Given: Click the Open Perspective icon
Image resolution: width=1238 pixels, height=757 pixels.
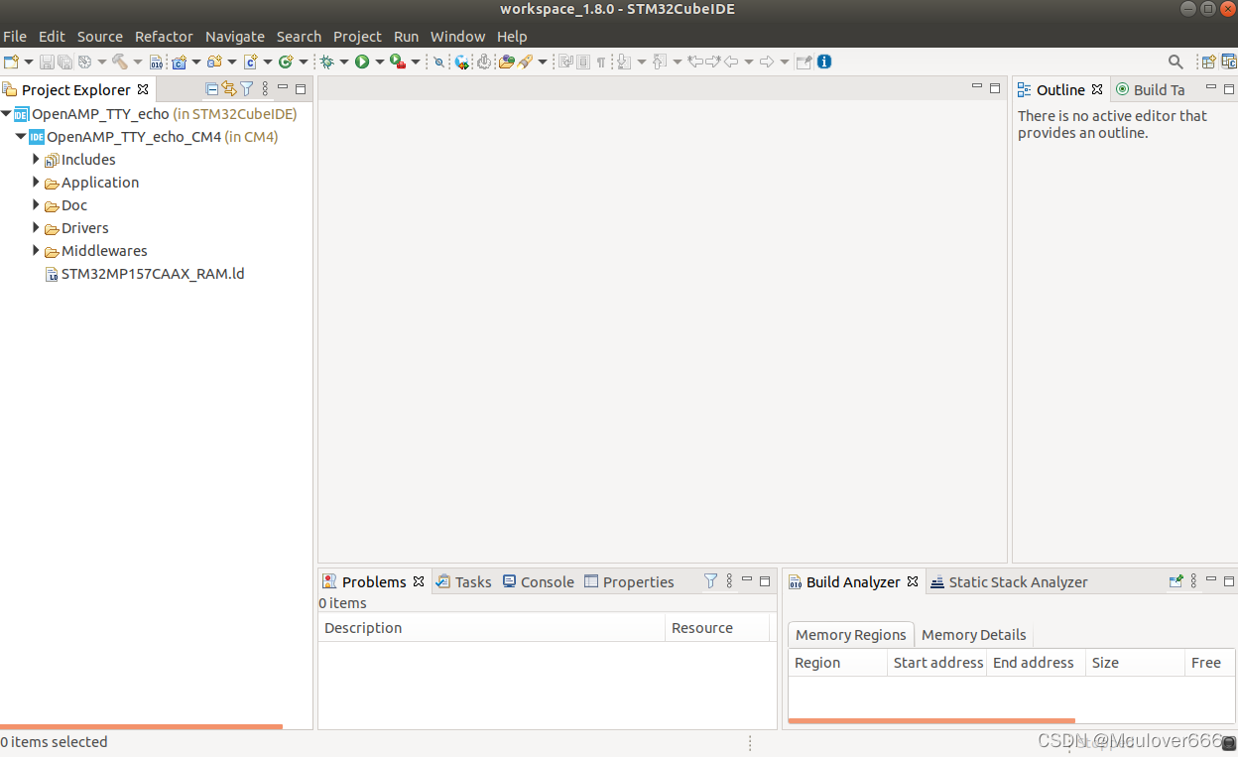Looking at the screenshot, I should (1208, 62).
